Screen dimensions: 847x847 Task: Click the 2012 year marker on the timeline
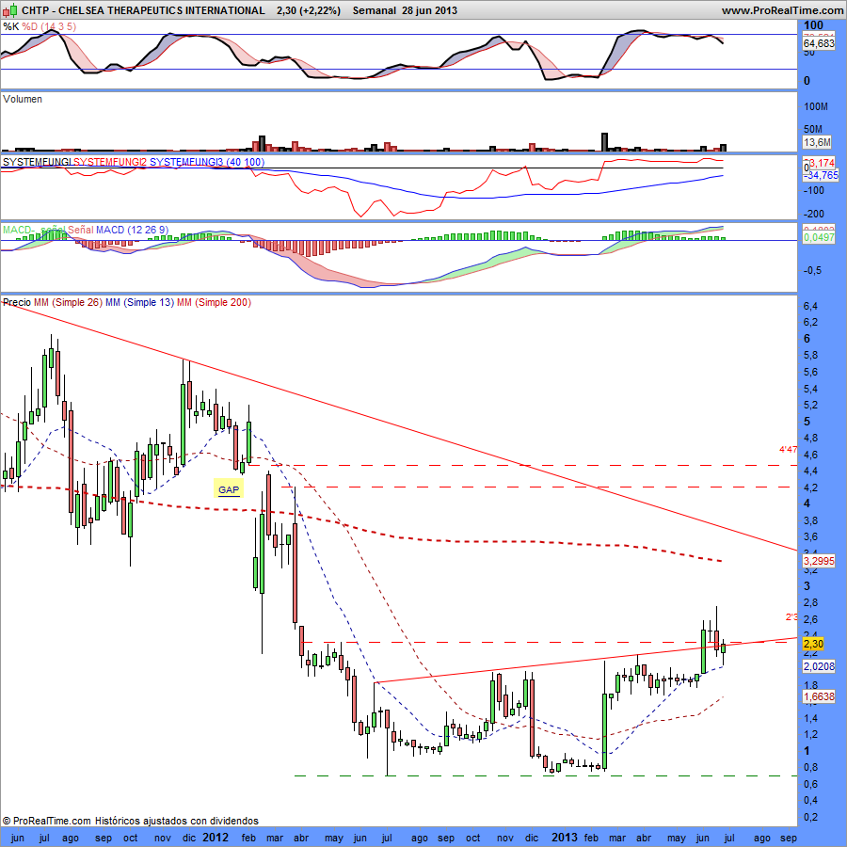(x=215, y=838)
